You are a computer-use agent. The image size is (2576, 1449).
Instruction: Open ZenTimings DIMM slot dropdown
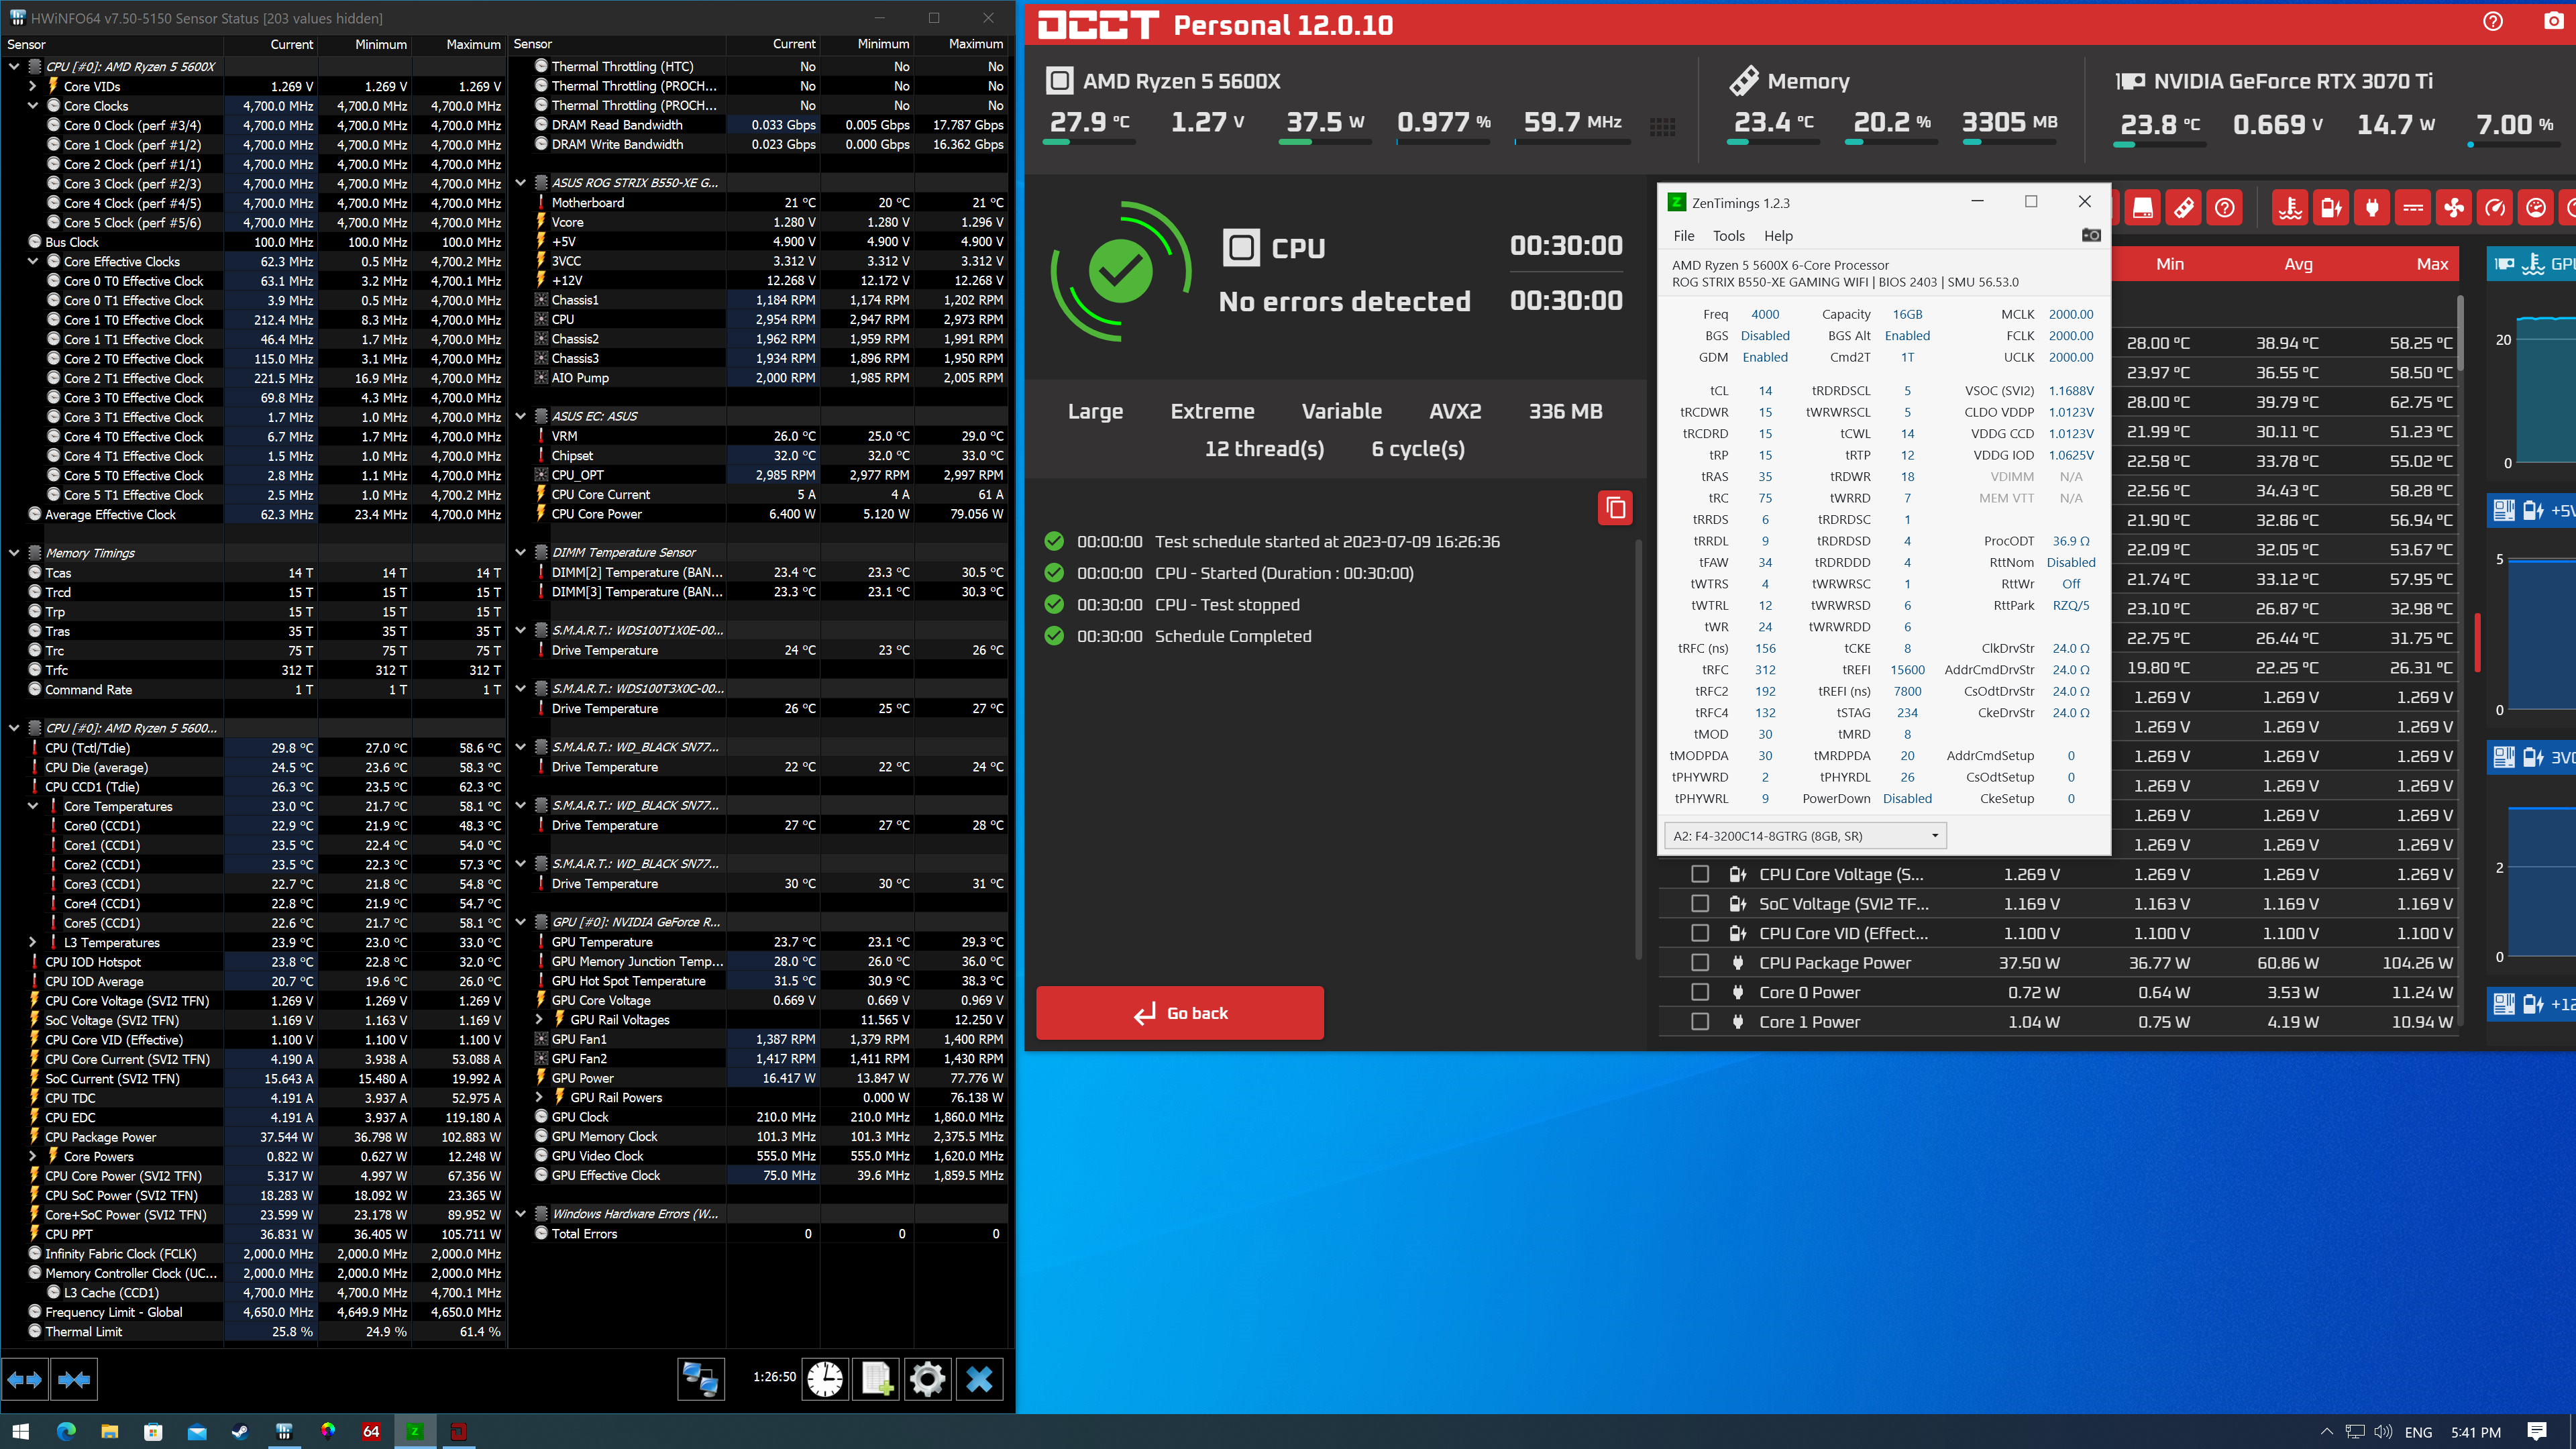point(1805,836)
